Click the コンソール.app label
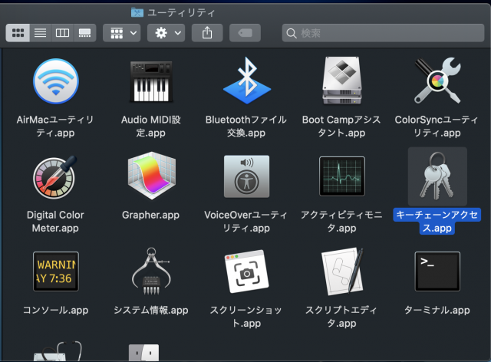Image resolution: width=491 pixels, height=362 pixels. pyautogui.click(x=55, y=310)
